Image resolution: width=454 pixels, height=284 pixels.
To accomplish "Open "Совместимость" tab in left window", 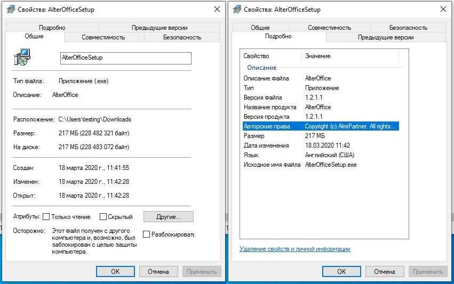I will (103, 37).
